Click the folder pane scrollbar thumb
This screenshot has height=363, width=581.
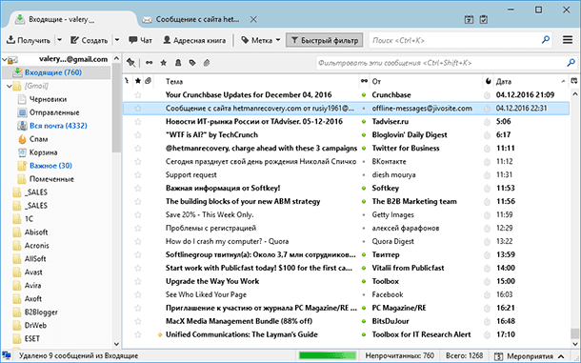pos(116,108)
